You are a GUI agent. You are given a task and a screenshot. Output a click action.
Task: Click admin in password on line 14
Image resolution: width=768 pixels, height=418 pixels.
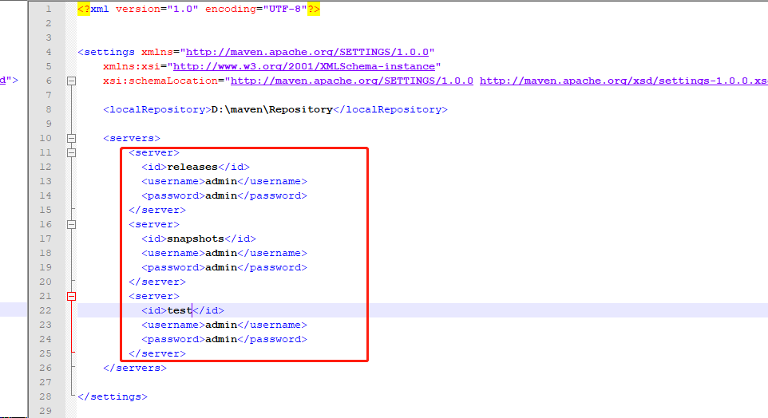(221, 195)
